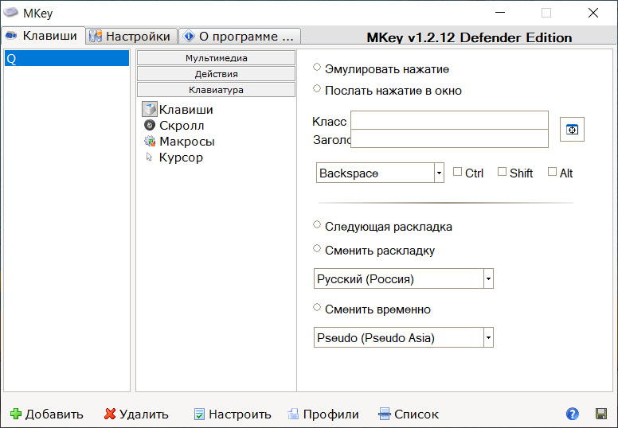Screen dimensions: 618x428
Task: Open the Профили button
Action: [x=323, y=414]
